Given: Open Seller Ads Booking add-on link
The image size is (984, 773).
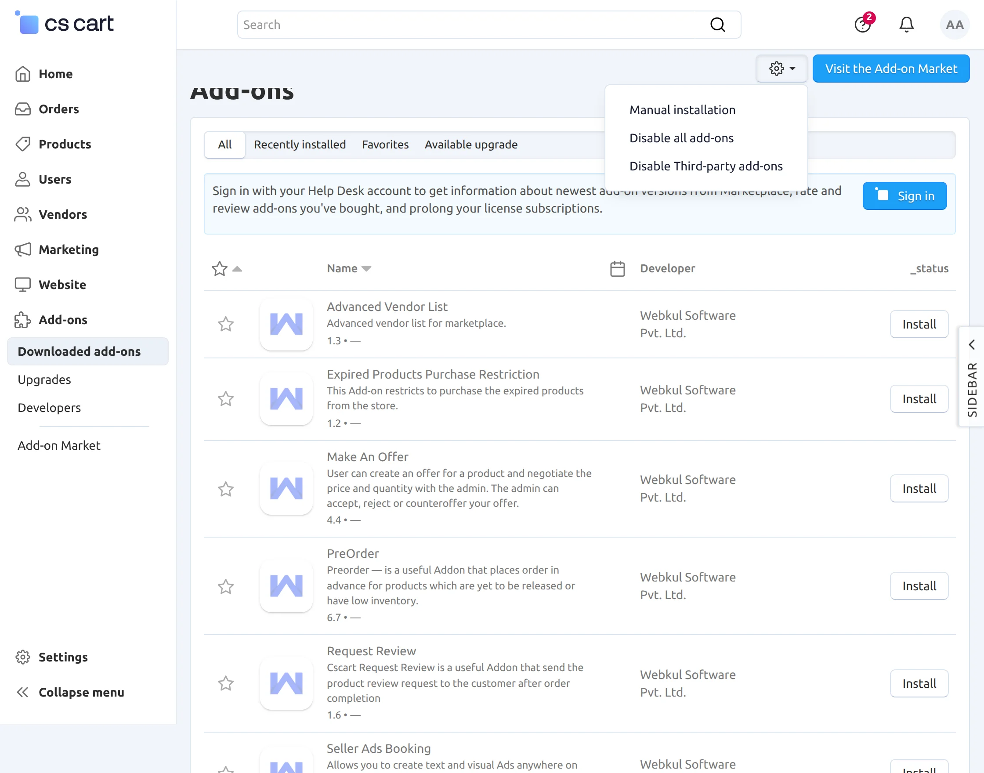Looking at the screenshot, I should coord(379,748).
